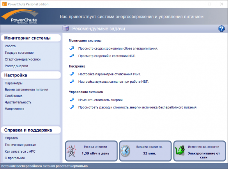The width and height of the screenshot is (228, 169).
Task: Open Текущее состояние in the sidebar
Action: point(19,53)
